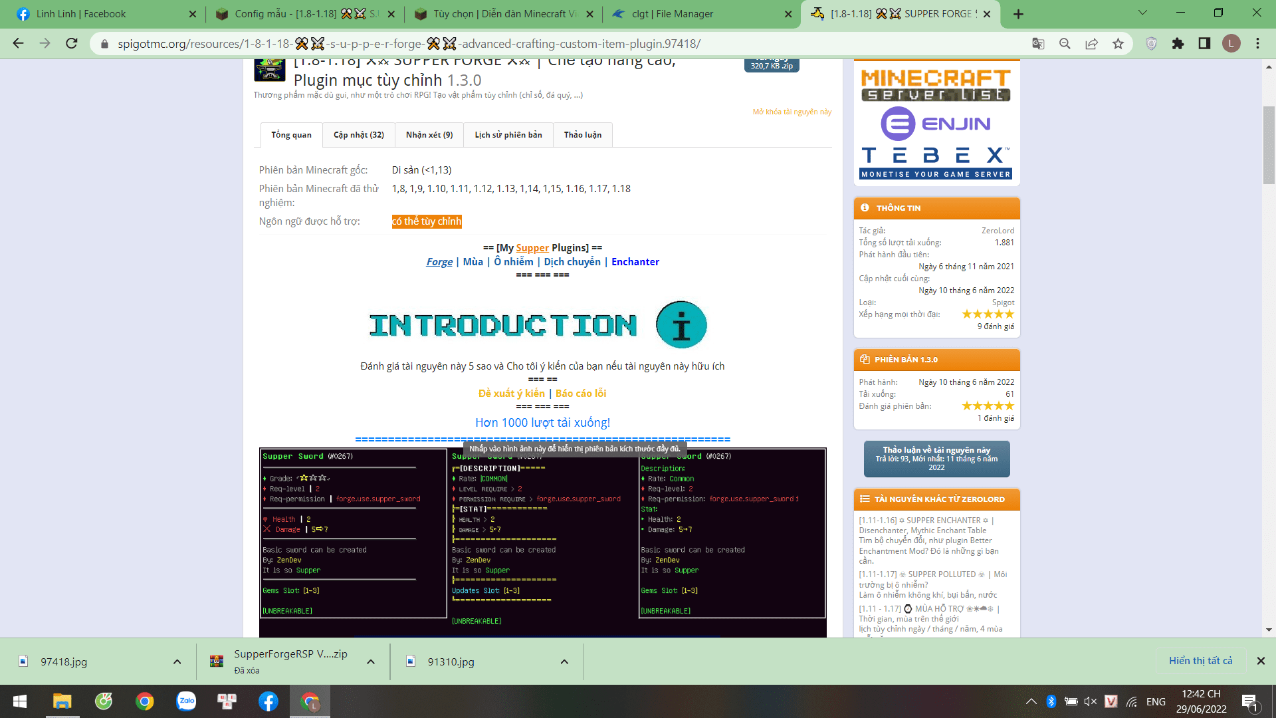Click the Google Translate icon in address bar
The width and height of the screenshot is (1276, 718).
click(x=1038, y=44)
